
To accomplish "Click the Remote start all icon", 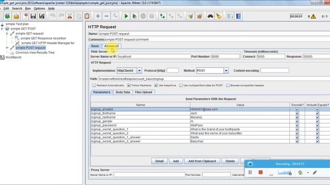I will tap(162, 16).
